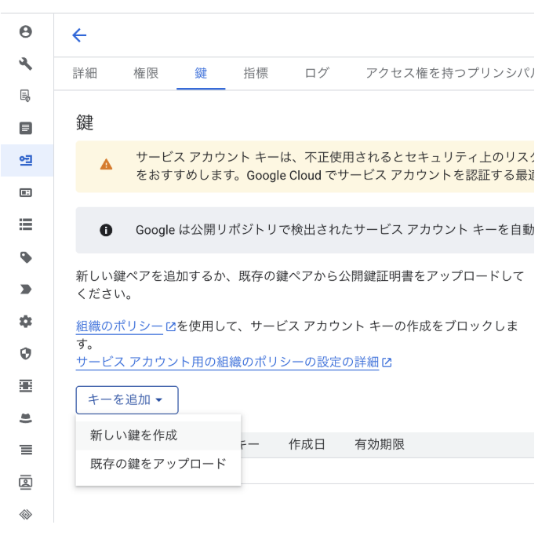Image resolution: width=560 pixels, height=543 pixels.
Task: Choose 新しい鍵を作成 from the menu
Action: click(158, 435)
